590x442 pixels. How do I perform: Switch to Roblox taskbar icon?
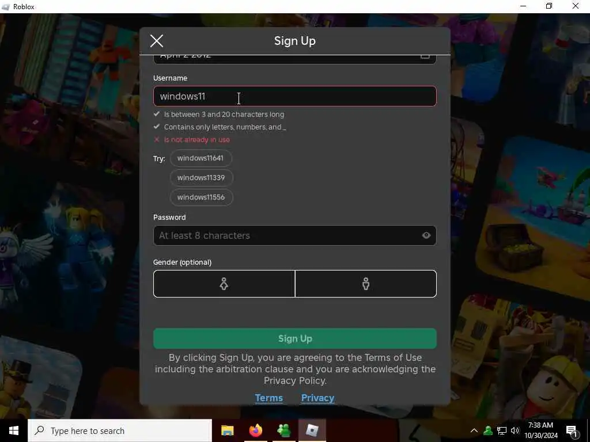(x=312, y=430)
